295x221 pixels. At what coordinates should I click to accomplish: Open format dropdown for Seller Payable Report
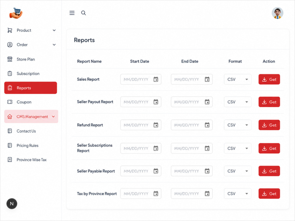tap(237, 171)
